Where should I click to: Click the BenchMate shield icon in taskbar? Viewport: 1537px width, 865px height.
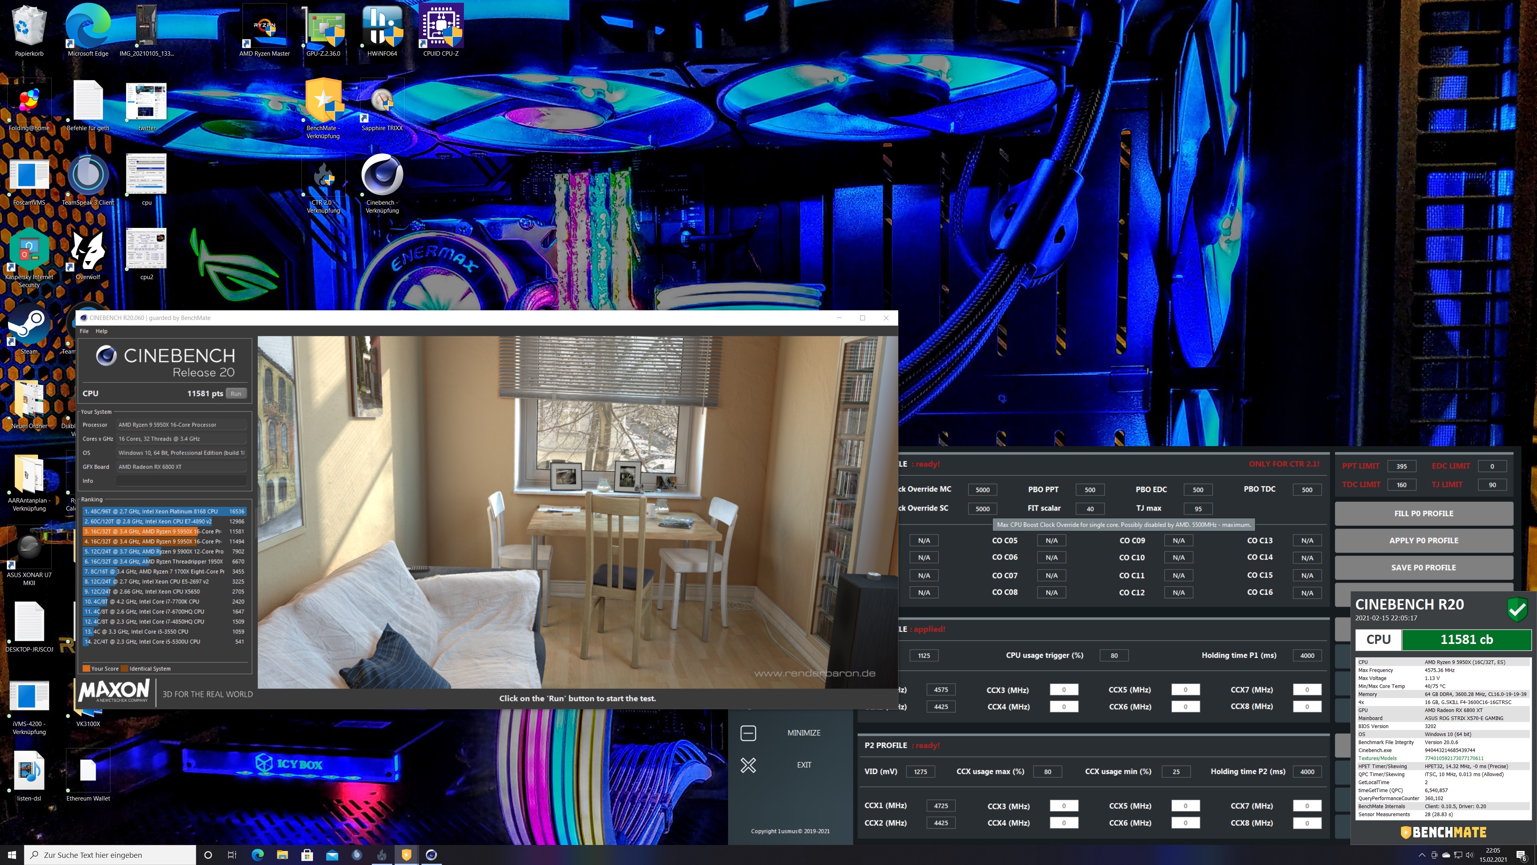click(x=406, y=855)
